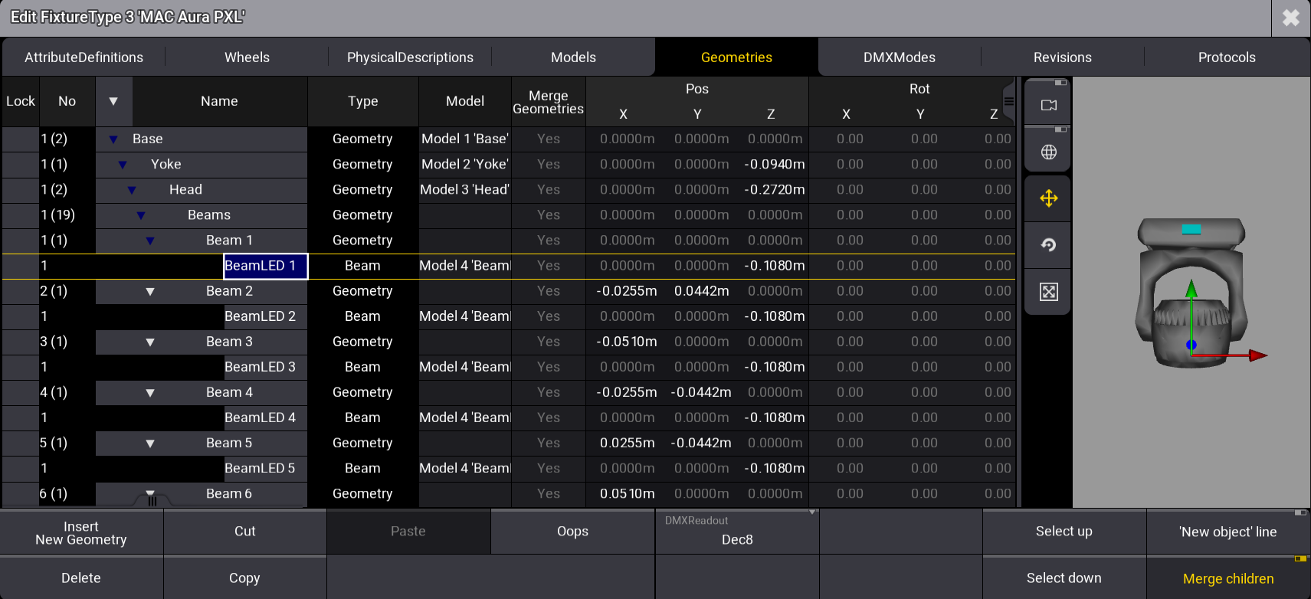Click the sort arrow column header
This screenshot has width=1311, height=599.
[x=113, y=101]
